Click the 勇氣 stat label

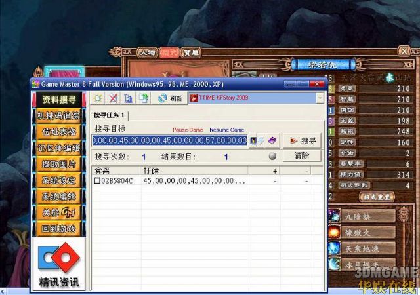347,88
